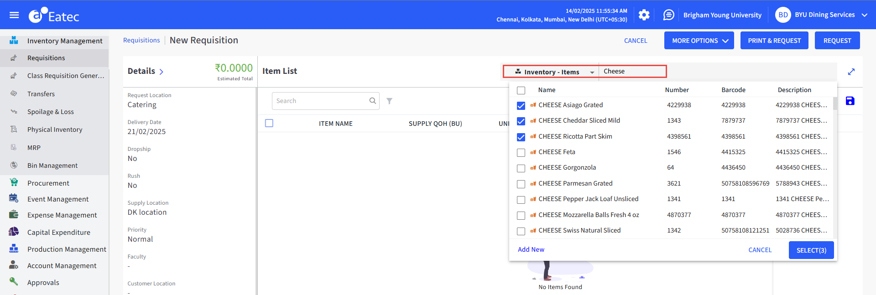876x295 pixels.
Task: Click the Expense Management wallet icon
Action: (14, 214)
